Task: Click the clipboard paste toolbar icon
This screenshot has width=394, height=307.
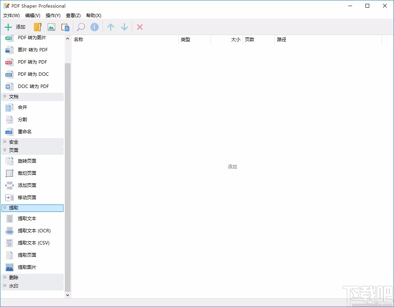Action: point(65,27)
